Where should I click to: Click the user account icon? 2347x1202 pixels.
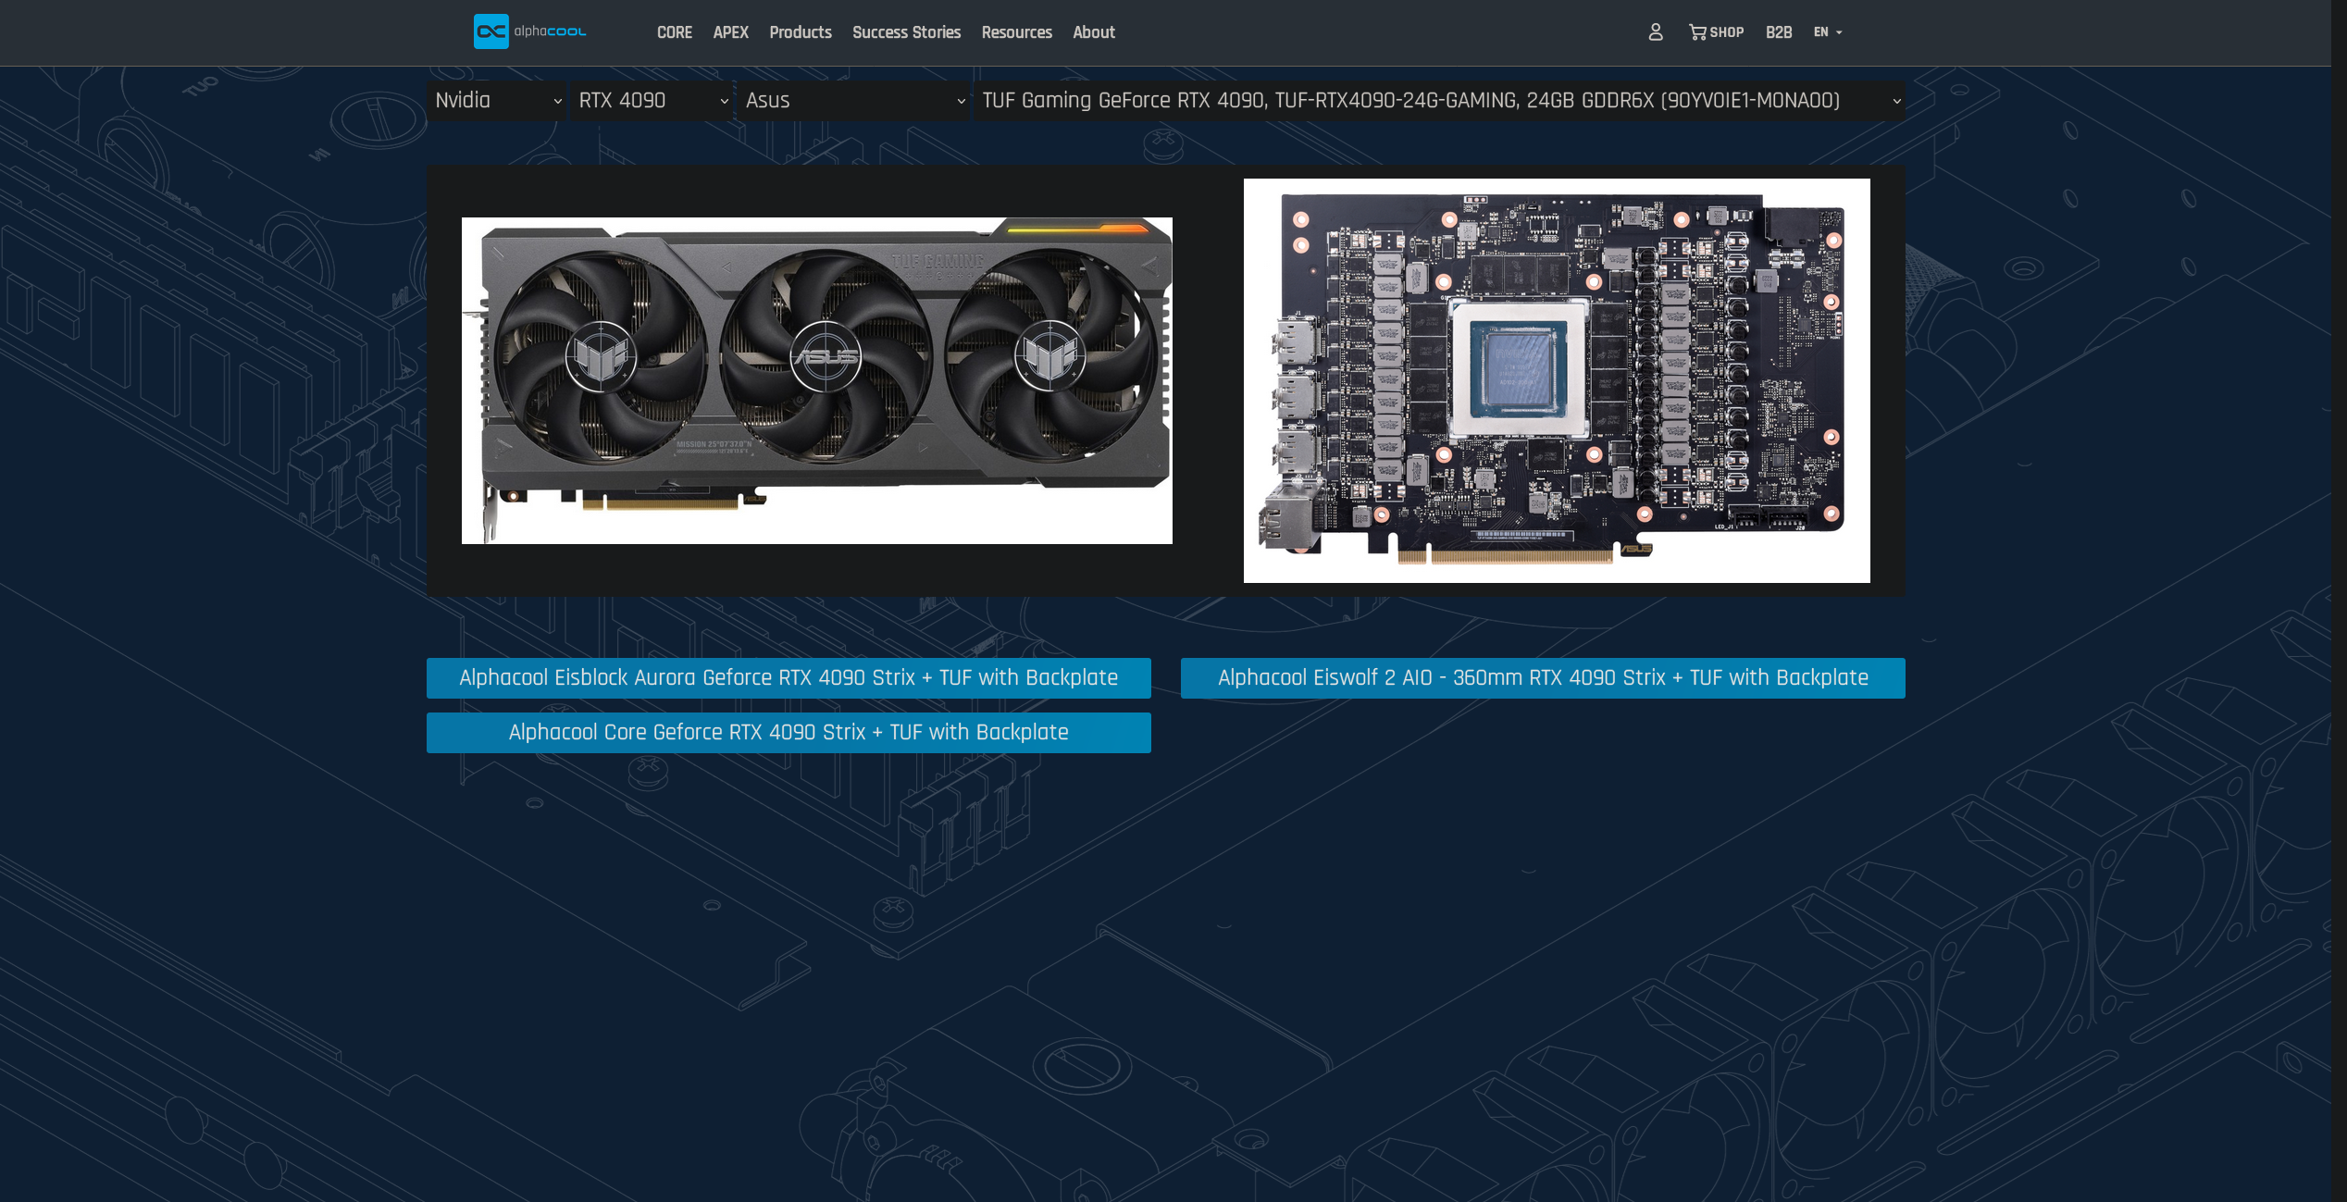tap(1656, 32)
